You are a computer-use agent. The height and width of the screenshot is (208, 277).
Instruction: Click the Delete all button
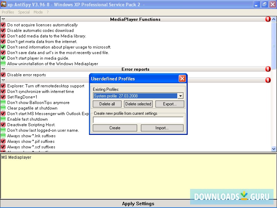click(x=107, y=104)
